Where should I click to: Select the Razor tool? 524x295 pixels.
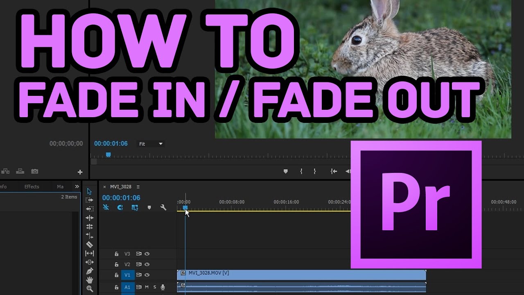coord(90,245)
